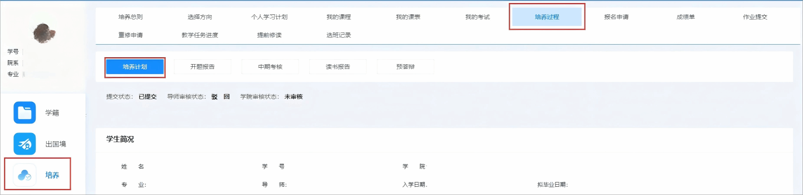The image size is (803, 195).
Task: Go to 作业提交 menu item
Action: (x=755, y=17)
